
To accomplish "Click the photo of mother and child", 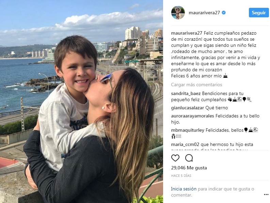I will click(81, 101).
